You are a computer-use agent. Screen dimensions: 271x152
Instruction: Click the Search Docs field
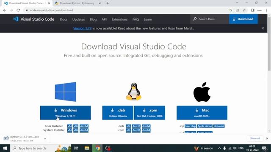[x=210, y=19]
